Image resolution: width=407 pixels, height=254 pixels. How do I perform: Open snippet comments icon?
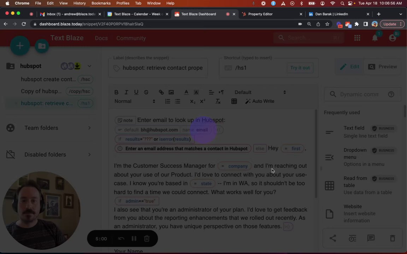pos(371,238)
